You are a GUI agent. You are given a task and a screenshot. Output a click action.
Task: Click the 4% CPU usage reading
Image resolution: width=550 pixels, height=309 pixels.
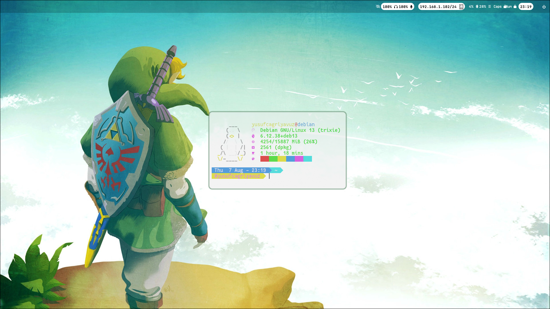click(471, 7)
